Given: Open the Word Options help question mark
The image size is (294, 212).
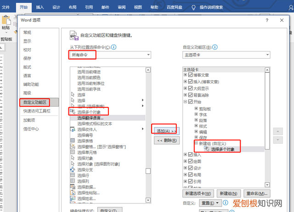Looking at the screenshot, I should click(267, 20).
